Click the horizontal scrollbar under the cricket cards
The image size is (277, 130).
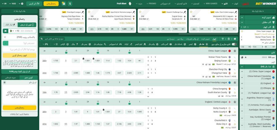[x=208, y=34]
